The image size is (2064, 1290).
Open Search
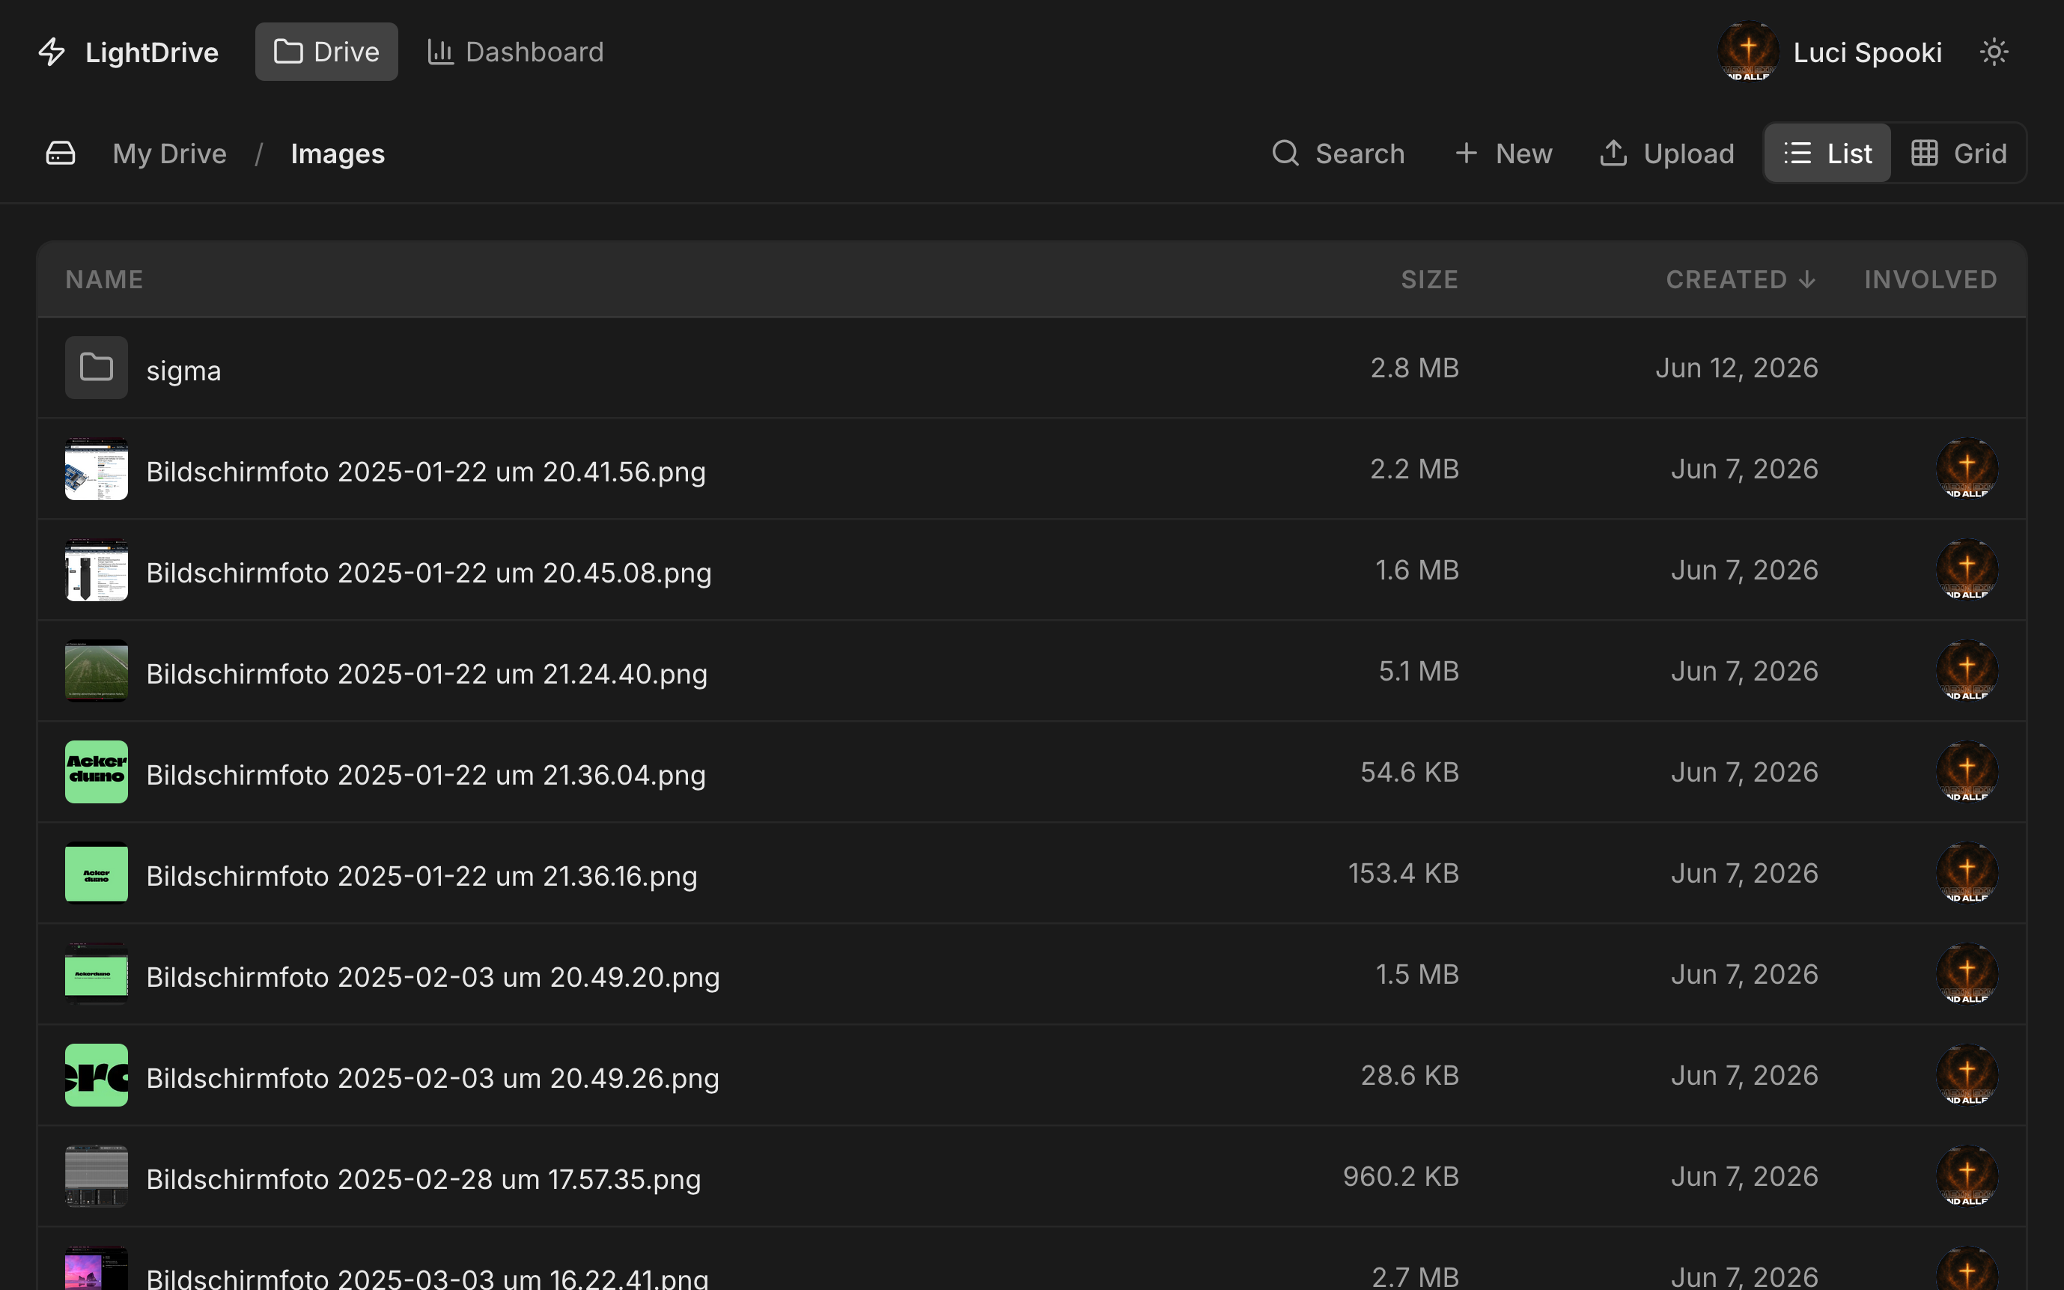[x=1337, y=153]
